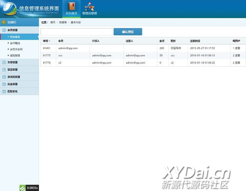The height and width of the screenshot is (191, 246).
Task: Click 注册人 column header
Action: click(x=130, y=41)
